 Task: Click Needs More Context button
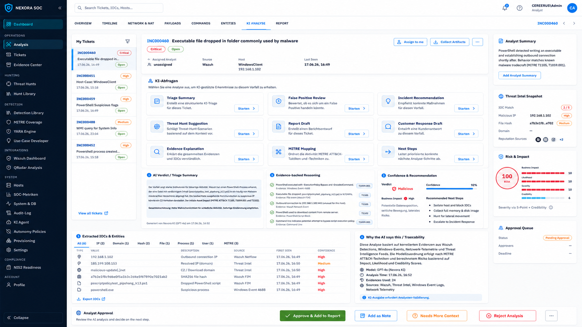[x=437, y=316]
